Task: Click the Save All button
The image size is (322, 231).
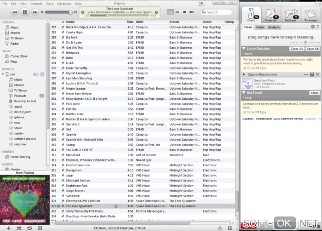Action: click(x=313, y=49)
